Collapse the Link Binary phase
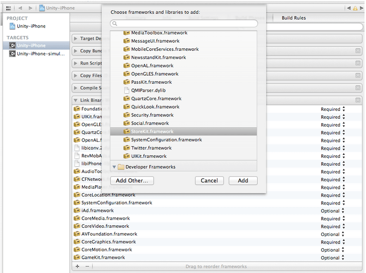This screenshot has height=273, width=366. (75, 101)
